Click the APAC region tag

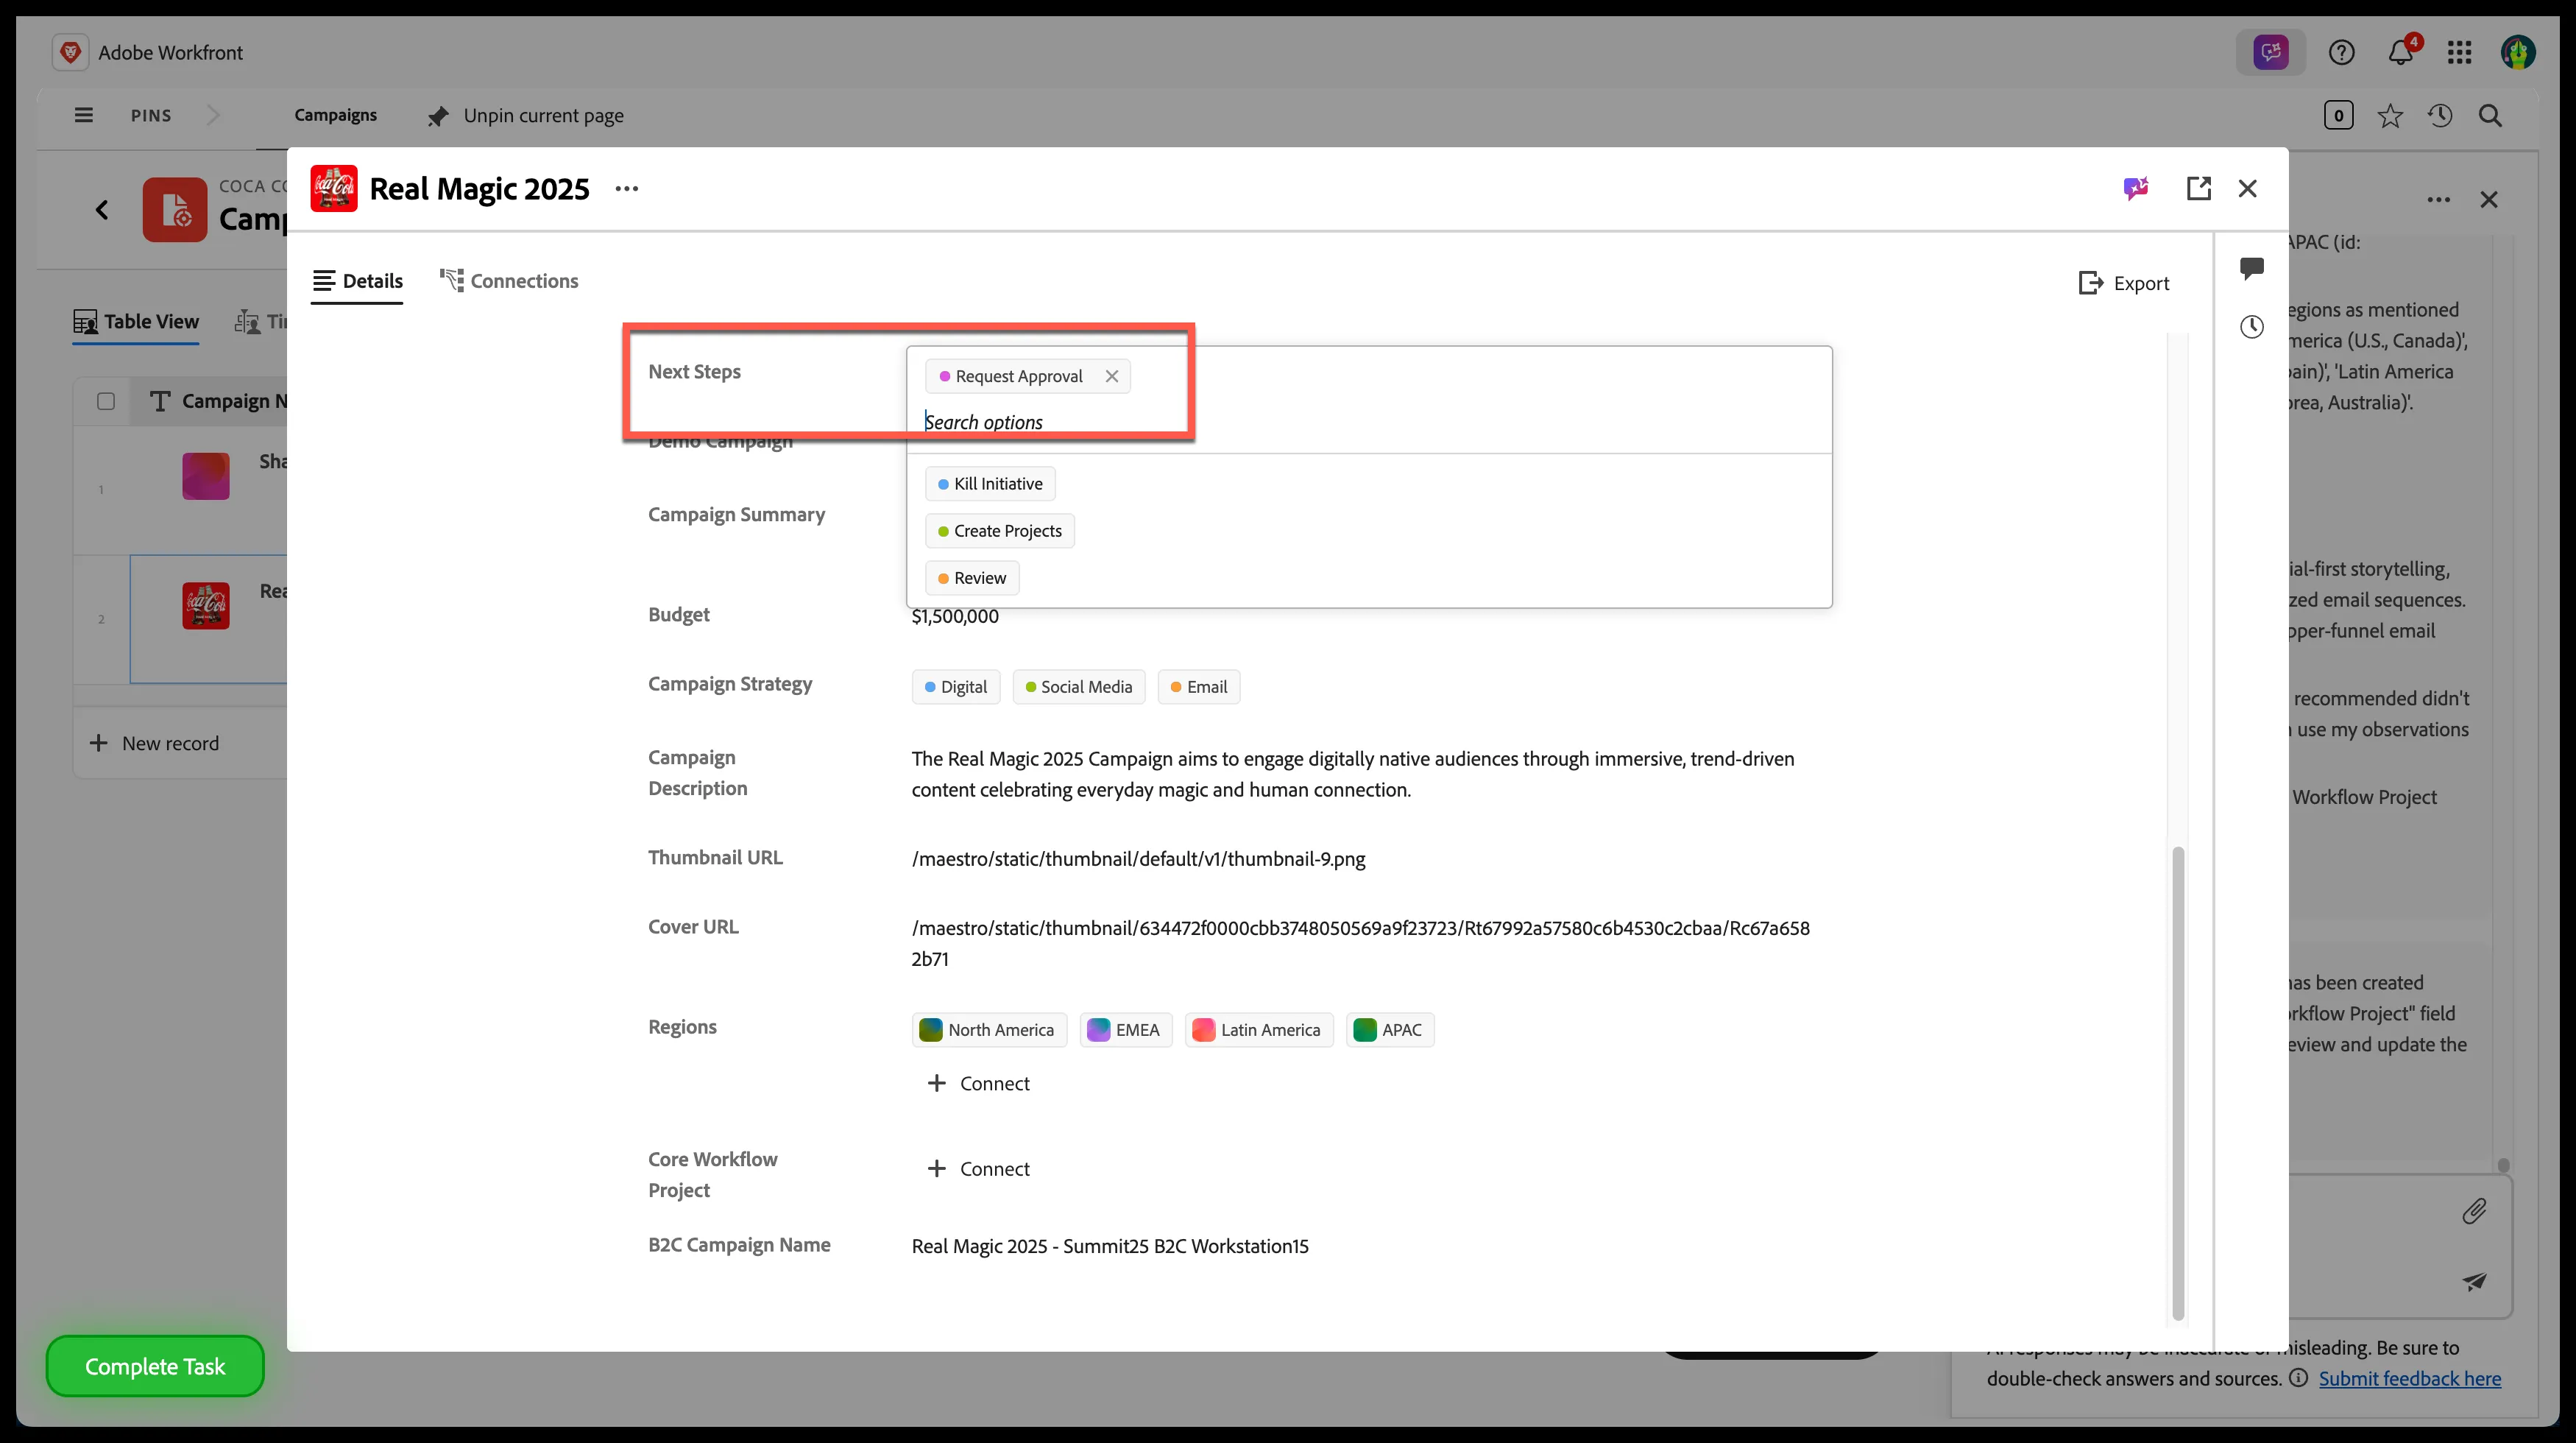1390,1030
